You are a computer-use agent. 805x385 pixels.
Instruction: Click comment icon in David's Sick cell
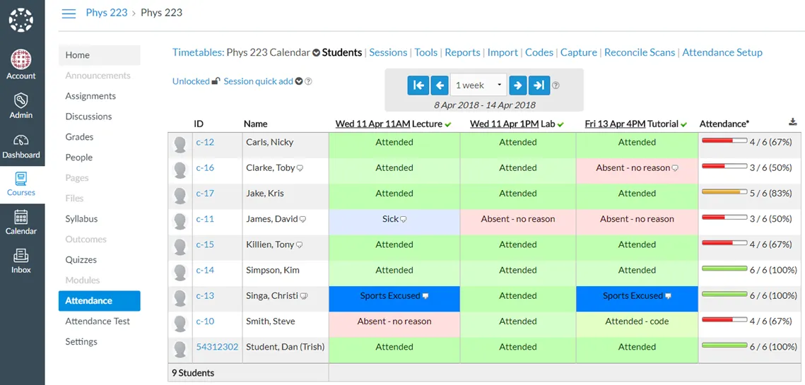403,219
